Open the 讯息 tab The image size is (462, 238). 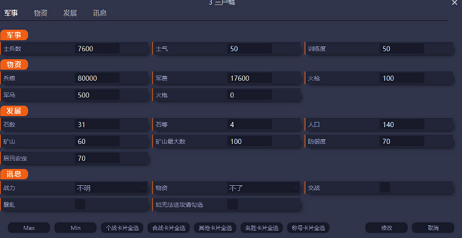[99, 13]
